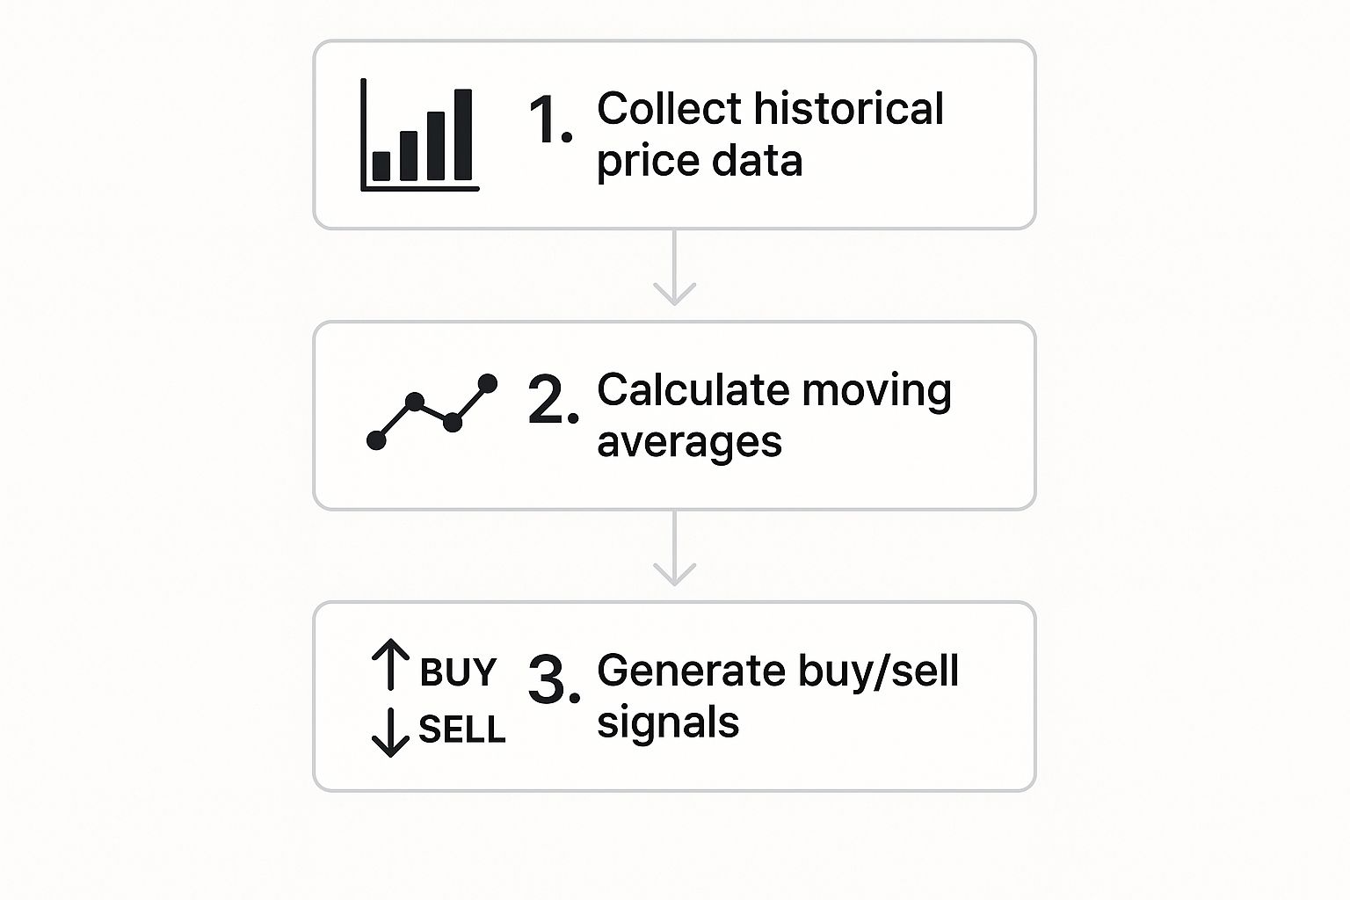Click the BUY up arrow icon

pyautogui.click(x=390, y=664)
